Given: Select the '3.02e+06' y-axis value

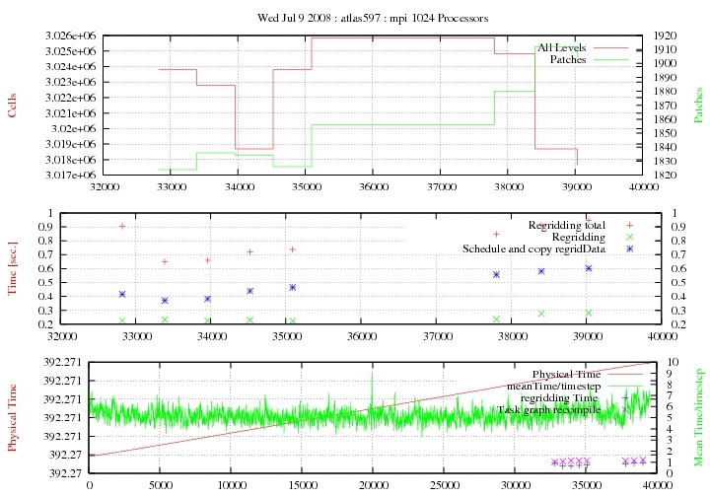Looking at the screenshot, I should (x=73, y=128).
